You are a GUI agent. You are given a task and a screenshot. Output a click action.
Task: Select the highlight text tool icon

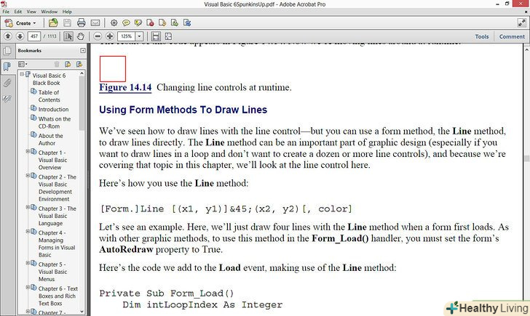click(x=138, y=23)
